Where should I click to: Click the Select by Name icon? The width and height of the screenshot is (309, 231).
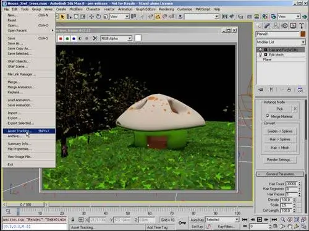[x=69, y=17]
